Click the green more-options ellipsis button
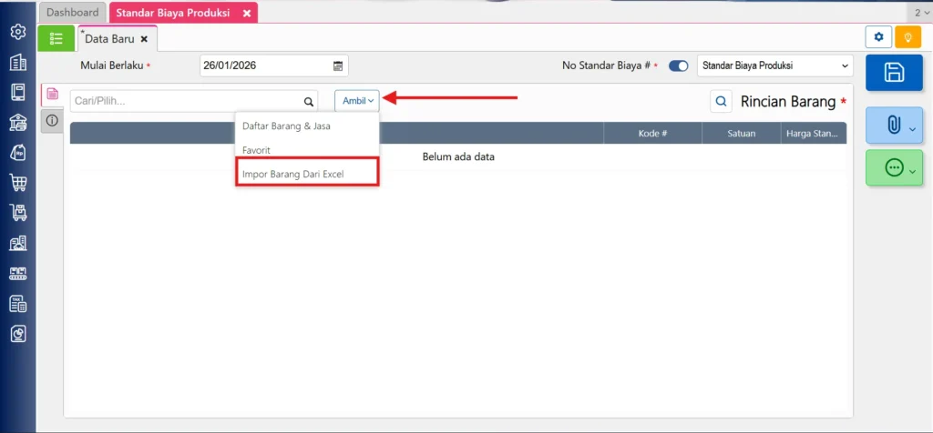 pyautogui.click(x=894, y=167)
